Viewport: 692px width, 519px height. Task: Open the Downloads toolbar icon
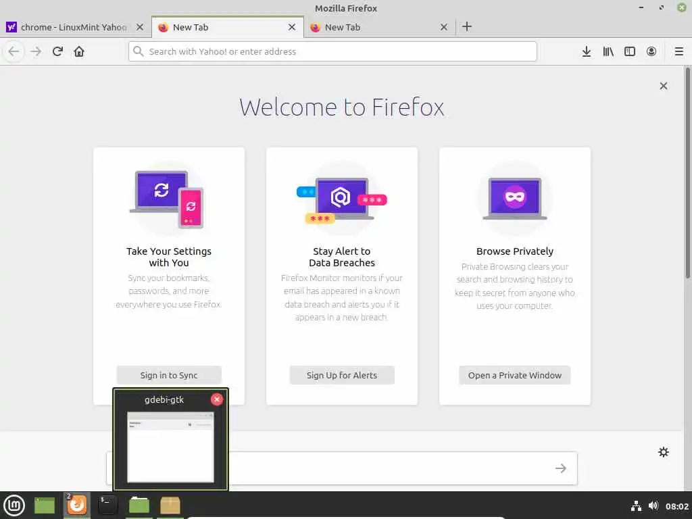(x=586, y=51)
